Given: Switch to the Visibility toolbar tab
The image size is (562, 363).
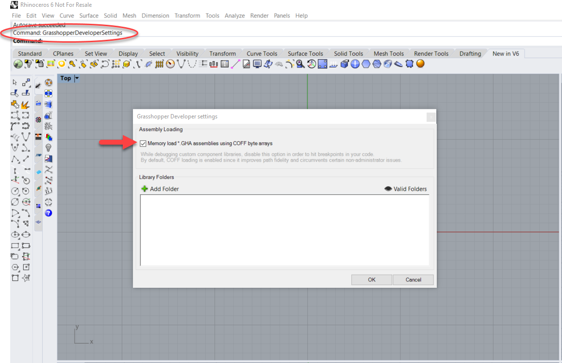Looking at the screenshot, I should (187, 54).
